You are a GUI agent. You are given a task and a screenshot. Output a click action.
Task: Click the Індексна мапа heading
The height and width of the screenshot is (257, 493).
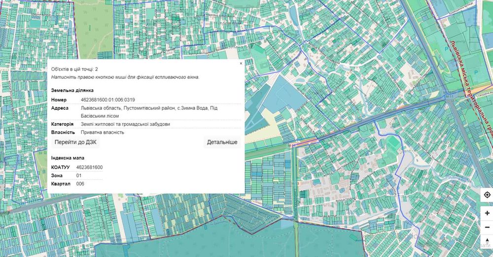coord(68,158)
